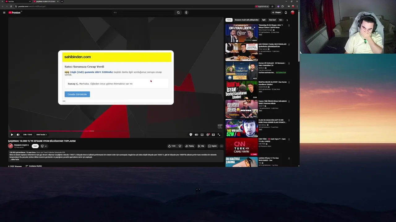
Task: Click Cevabı Görüntüle in the video
Action: tap(77, 94)
